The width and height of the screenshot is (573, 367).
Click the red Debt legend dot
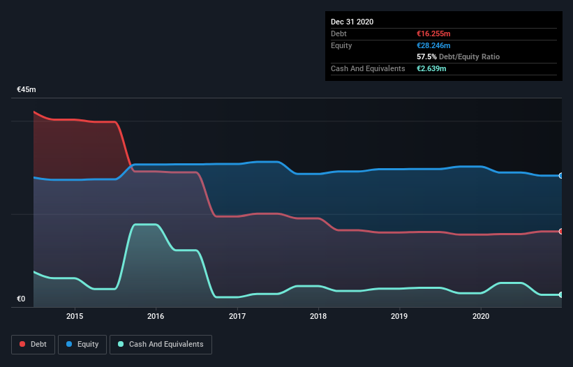tap(22, 344)
